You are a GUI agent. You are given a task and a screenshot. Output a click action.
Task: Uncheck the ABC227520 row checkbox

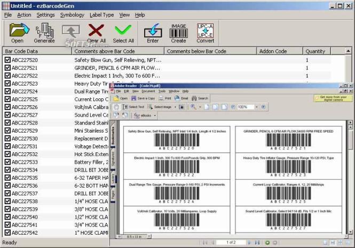(x=7, y=60)
